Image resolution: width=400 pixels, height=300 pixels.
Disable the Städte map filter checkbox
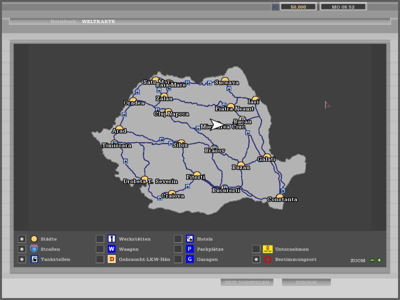tap(22, 239)
